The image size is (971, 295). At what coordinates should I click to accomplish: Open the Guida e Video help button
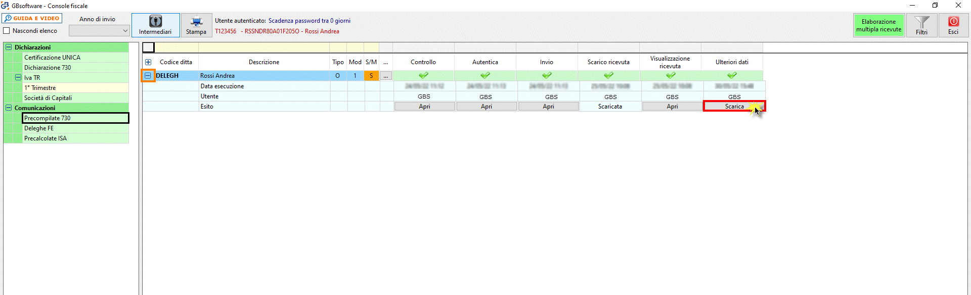(32, 18)
